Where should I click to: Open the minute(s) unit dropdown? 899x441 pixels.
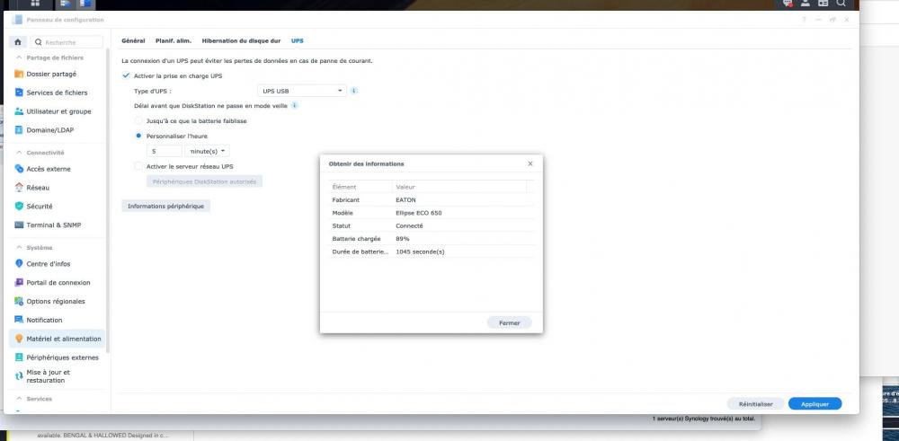(208, 151)
